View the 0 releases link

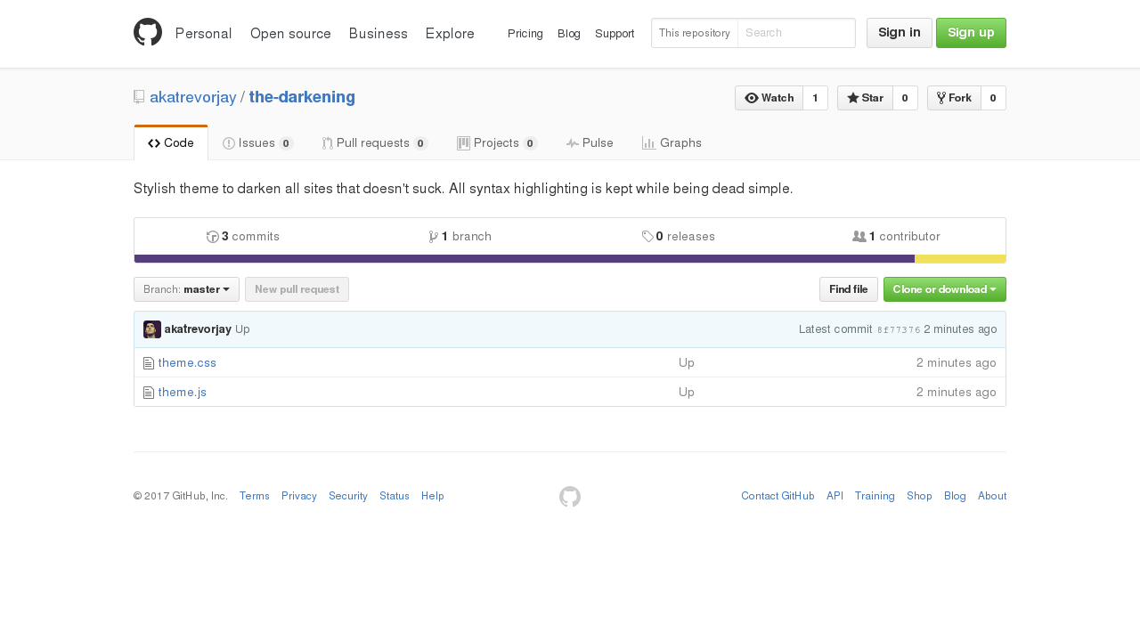tap(679, 237)
